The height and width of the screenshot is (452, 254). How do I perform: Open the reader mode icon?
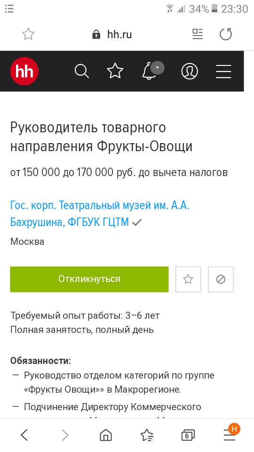pos(198,34)
